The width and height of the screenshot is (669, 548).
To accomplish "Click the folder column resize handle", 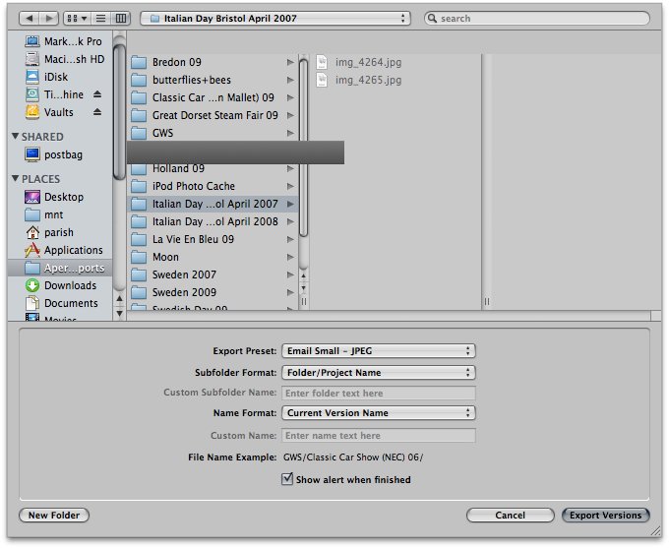I will 304,302.
